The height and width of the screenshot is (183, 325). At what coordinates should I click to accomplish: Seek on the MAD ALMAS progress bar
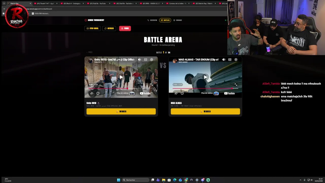[205, 88]
